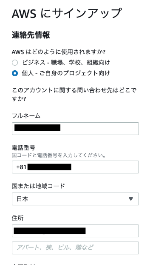Focus the フルネーム input field
The height and width of the screenshot is (265, 167).
[x=75, y=129]
